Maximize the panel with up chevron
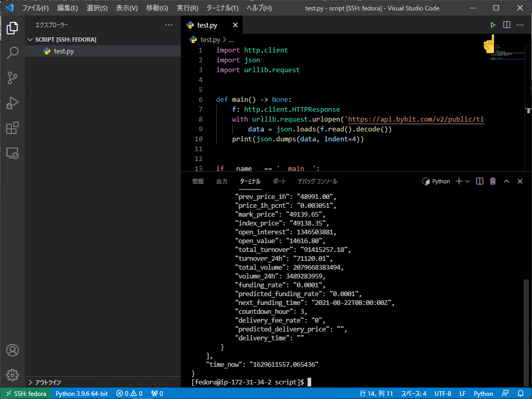The height and width of the screenshot is (399, 532). tap(507, 181)
